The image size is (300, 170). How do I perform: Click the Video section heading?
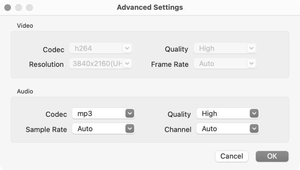tap(25, 26)
